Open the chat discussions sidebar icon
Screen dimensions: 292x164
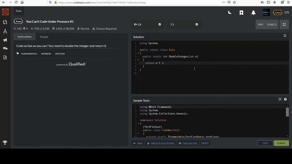click(5, 48)
